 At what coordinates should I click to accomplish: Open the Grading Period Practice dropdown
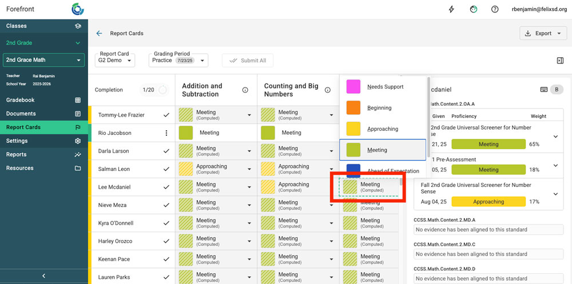click(178, 60)
